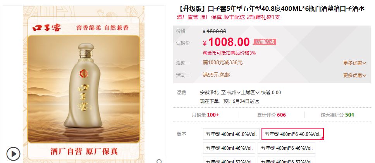Click 送天猫积分 504 points

337,115
